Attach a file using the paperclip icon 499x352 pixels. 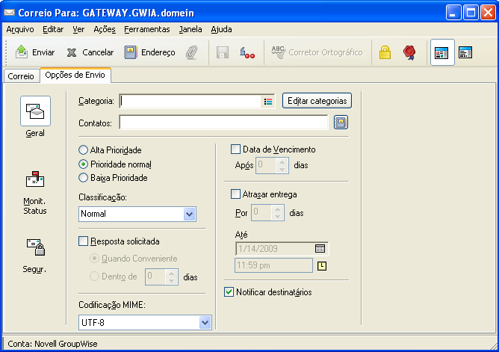pyautogui.click(x=191, y=52)
